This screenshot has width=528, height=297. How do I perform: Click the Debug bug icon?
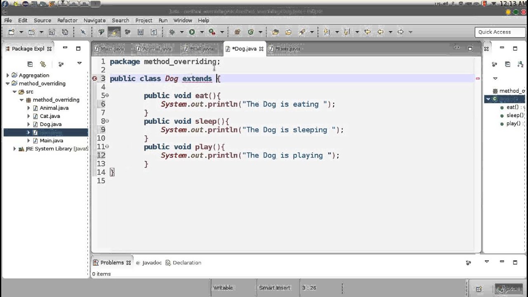[172, 32]
